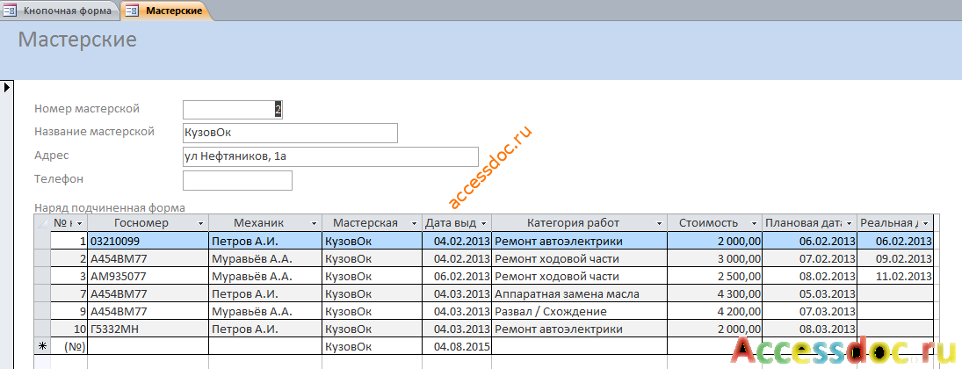Click the cell 03210099
Viewport: 962px width, 369px height.
coord(148,241)
